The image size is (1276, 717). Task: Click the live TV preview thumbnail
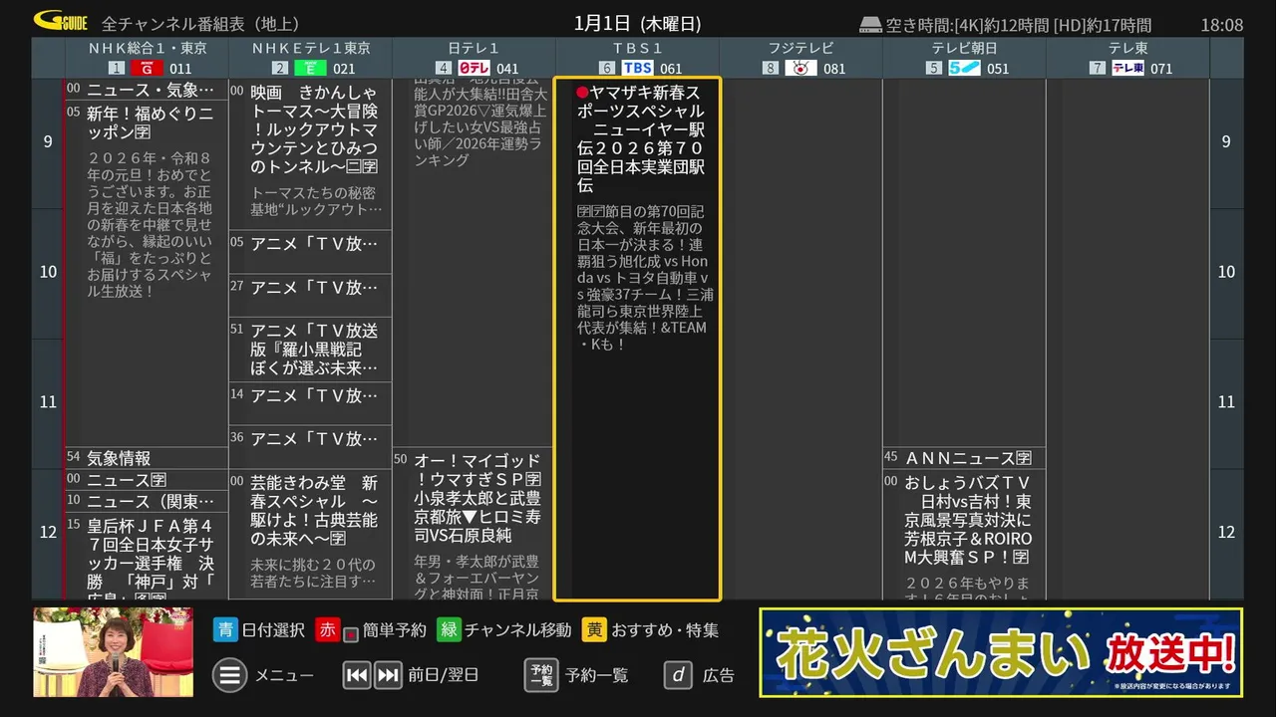(113, 652)
